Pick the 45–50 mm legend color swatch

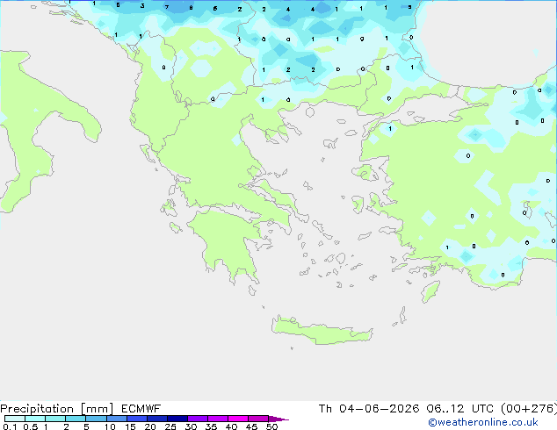pos(258,419)
